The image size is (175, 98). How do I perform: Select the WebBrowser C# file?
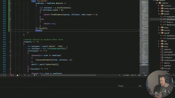coord(171,25)
